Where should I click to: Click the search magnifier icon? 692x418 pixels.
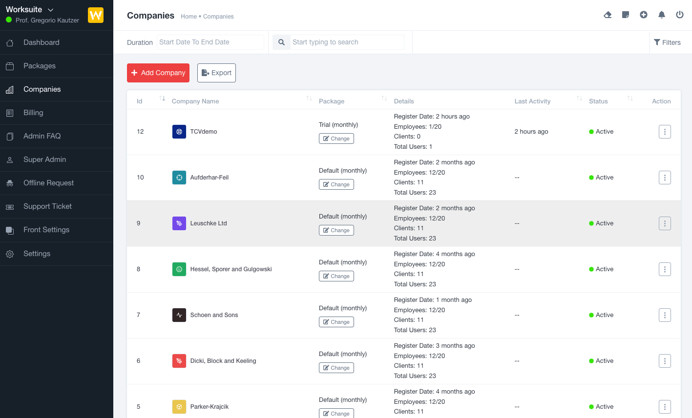coord(281,42)
